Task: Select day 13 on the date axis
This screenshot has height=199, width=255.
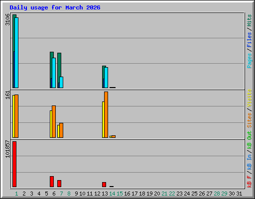Action: coord(105,194)
